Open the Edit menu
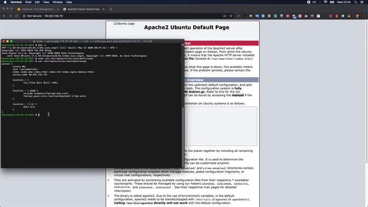 coord(37,2)
